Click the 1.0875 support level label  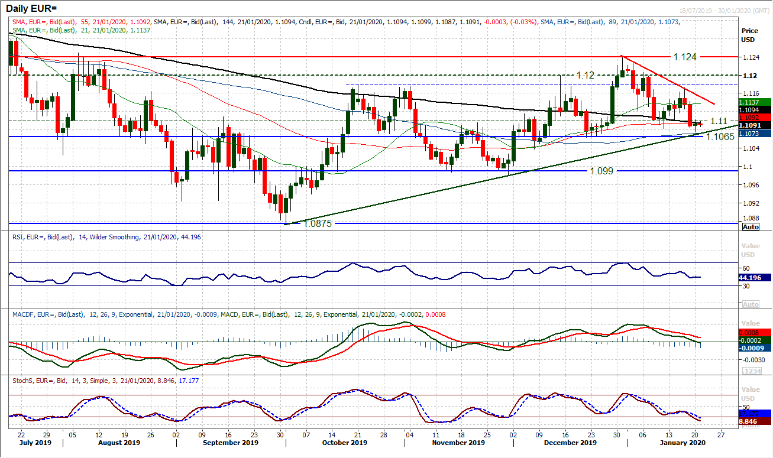click(318, 223)
